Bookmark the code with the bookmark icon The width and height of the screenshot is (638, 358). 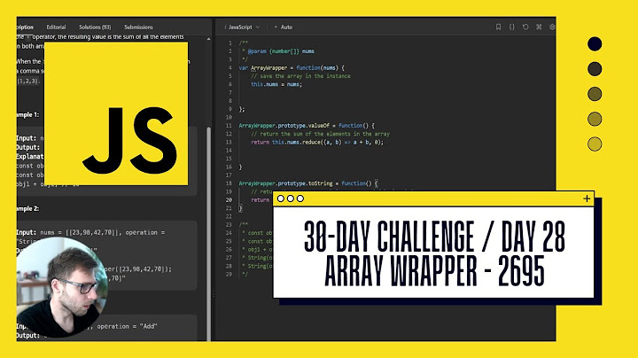pyautogui.click(x=498, y=27)
